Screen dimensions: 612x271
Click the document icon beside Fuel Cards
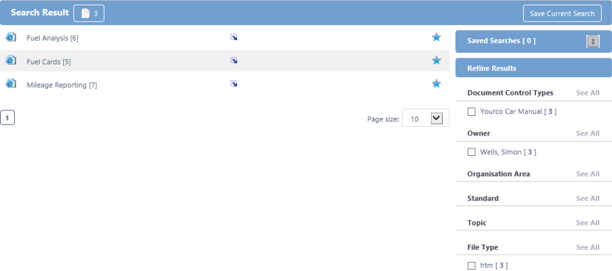[x=11, y=60]
